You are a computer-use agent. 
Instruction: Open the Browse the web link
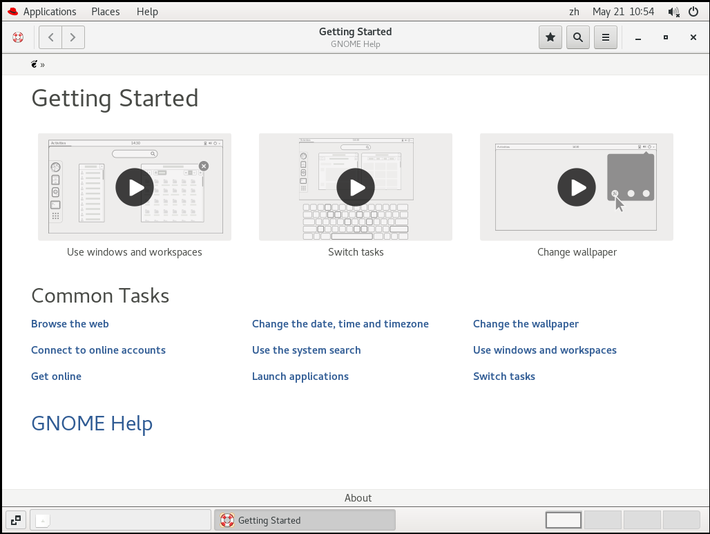tap(70, 324)
